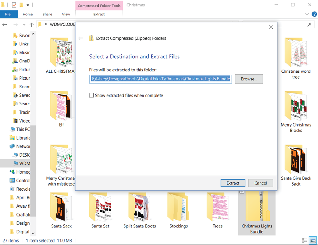Select the Elf folder
This screenshot has height=245, width=318.
pos(61,109)
